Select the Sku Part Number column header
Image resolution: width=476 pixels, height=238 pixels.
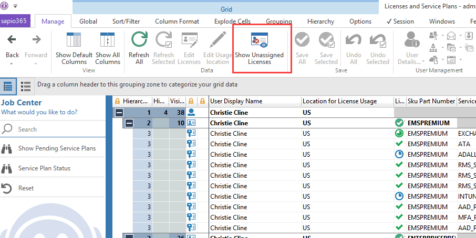click(430, 101)
